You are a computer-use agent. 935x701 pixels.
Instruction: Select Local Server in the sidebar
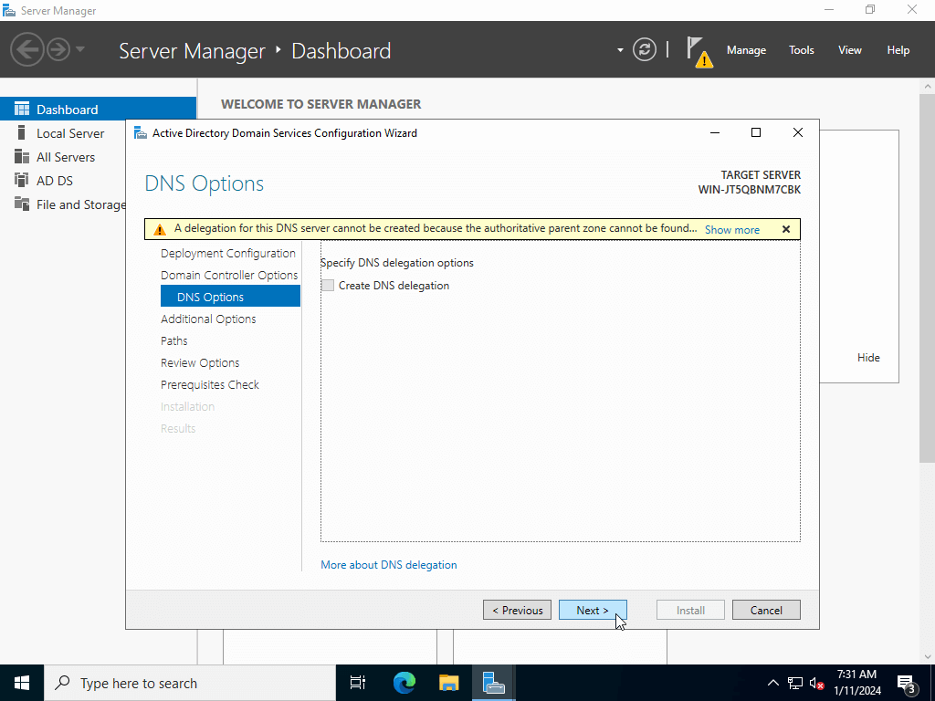[69, 133]
